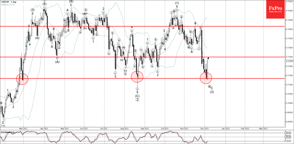Click the Jan-2022 date axis label
The width and height of the screenshot is (294, 144).
pos(225,128)
